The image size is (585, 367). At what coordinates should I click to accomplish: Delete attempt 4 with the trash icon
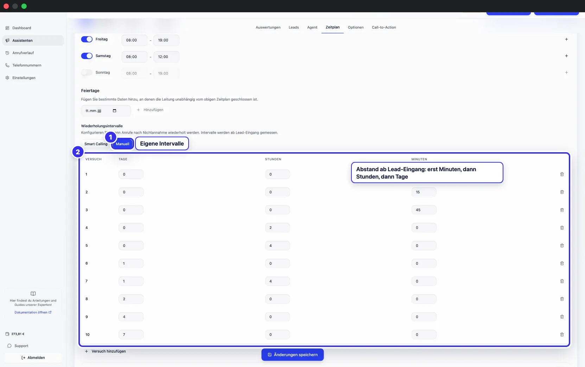coord(562,228)
